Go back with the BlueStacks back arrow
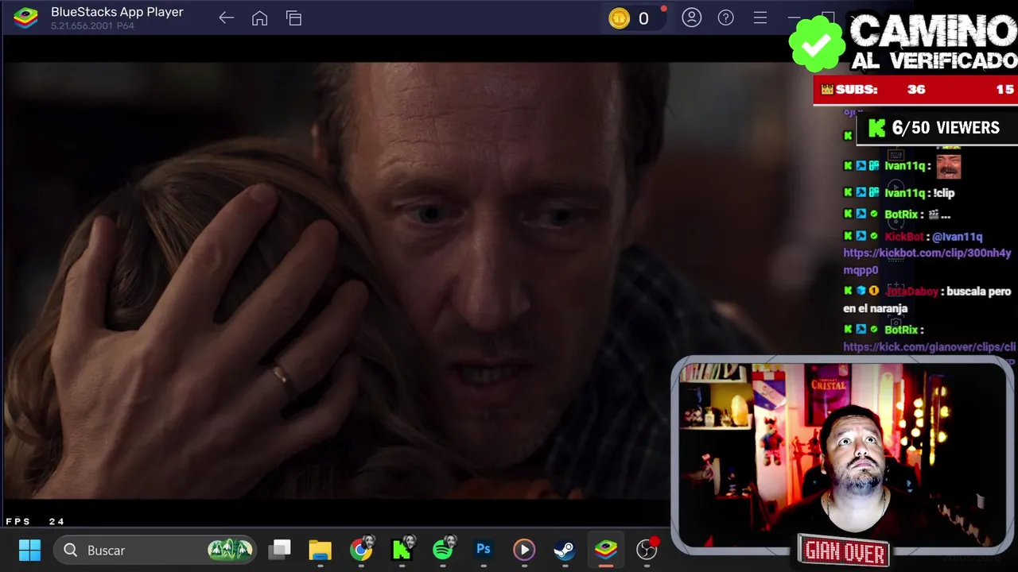Viewport: 1018px width, 572px height. [x=227, y=17]
